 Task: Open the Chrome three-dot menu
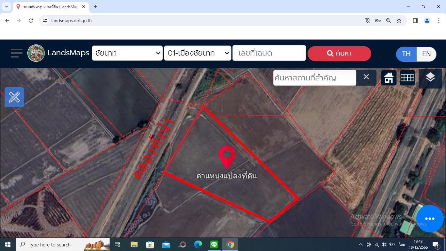tap(439, 21)
